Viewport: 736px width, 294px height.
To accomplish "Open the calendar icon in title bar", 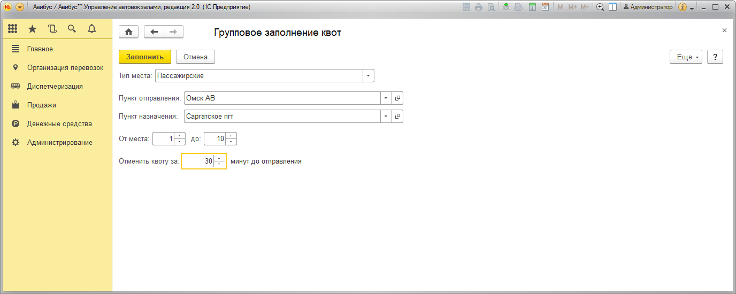I will coord(545,7).
